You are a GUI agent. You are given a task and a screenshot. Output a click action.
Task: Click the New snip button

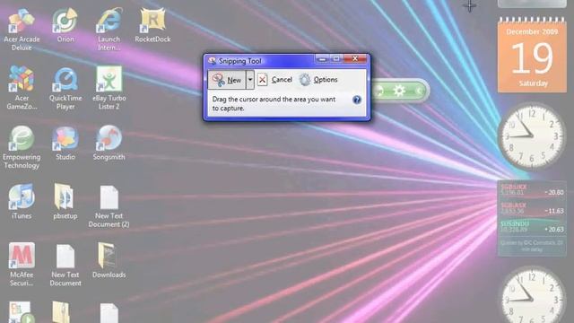[227, 80]
